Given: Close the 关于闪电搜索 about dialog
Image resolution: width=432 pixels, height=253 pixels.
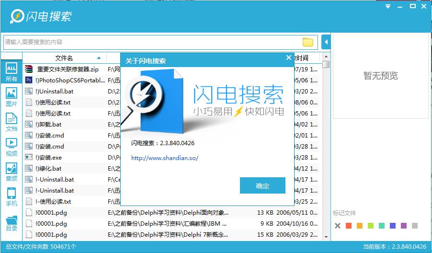Looking at the screenshot, I should 288,57.
